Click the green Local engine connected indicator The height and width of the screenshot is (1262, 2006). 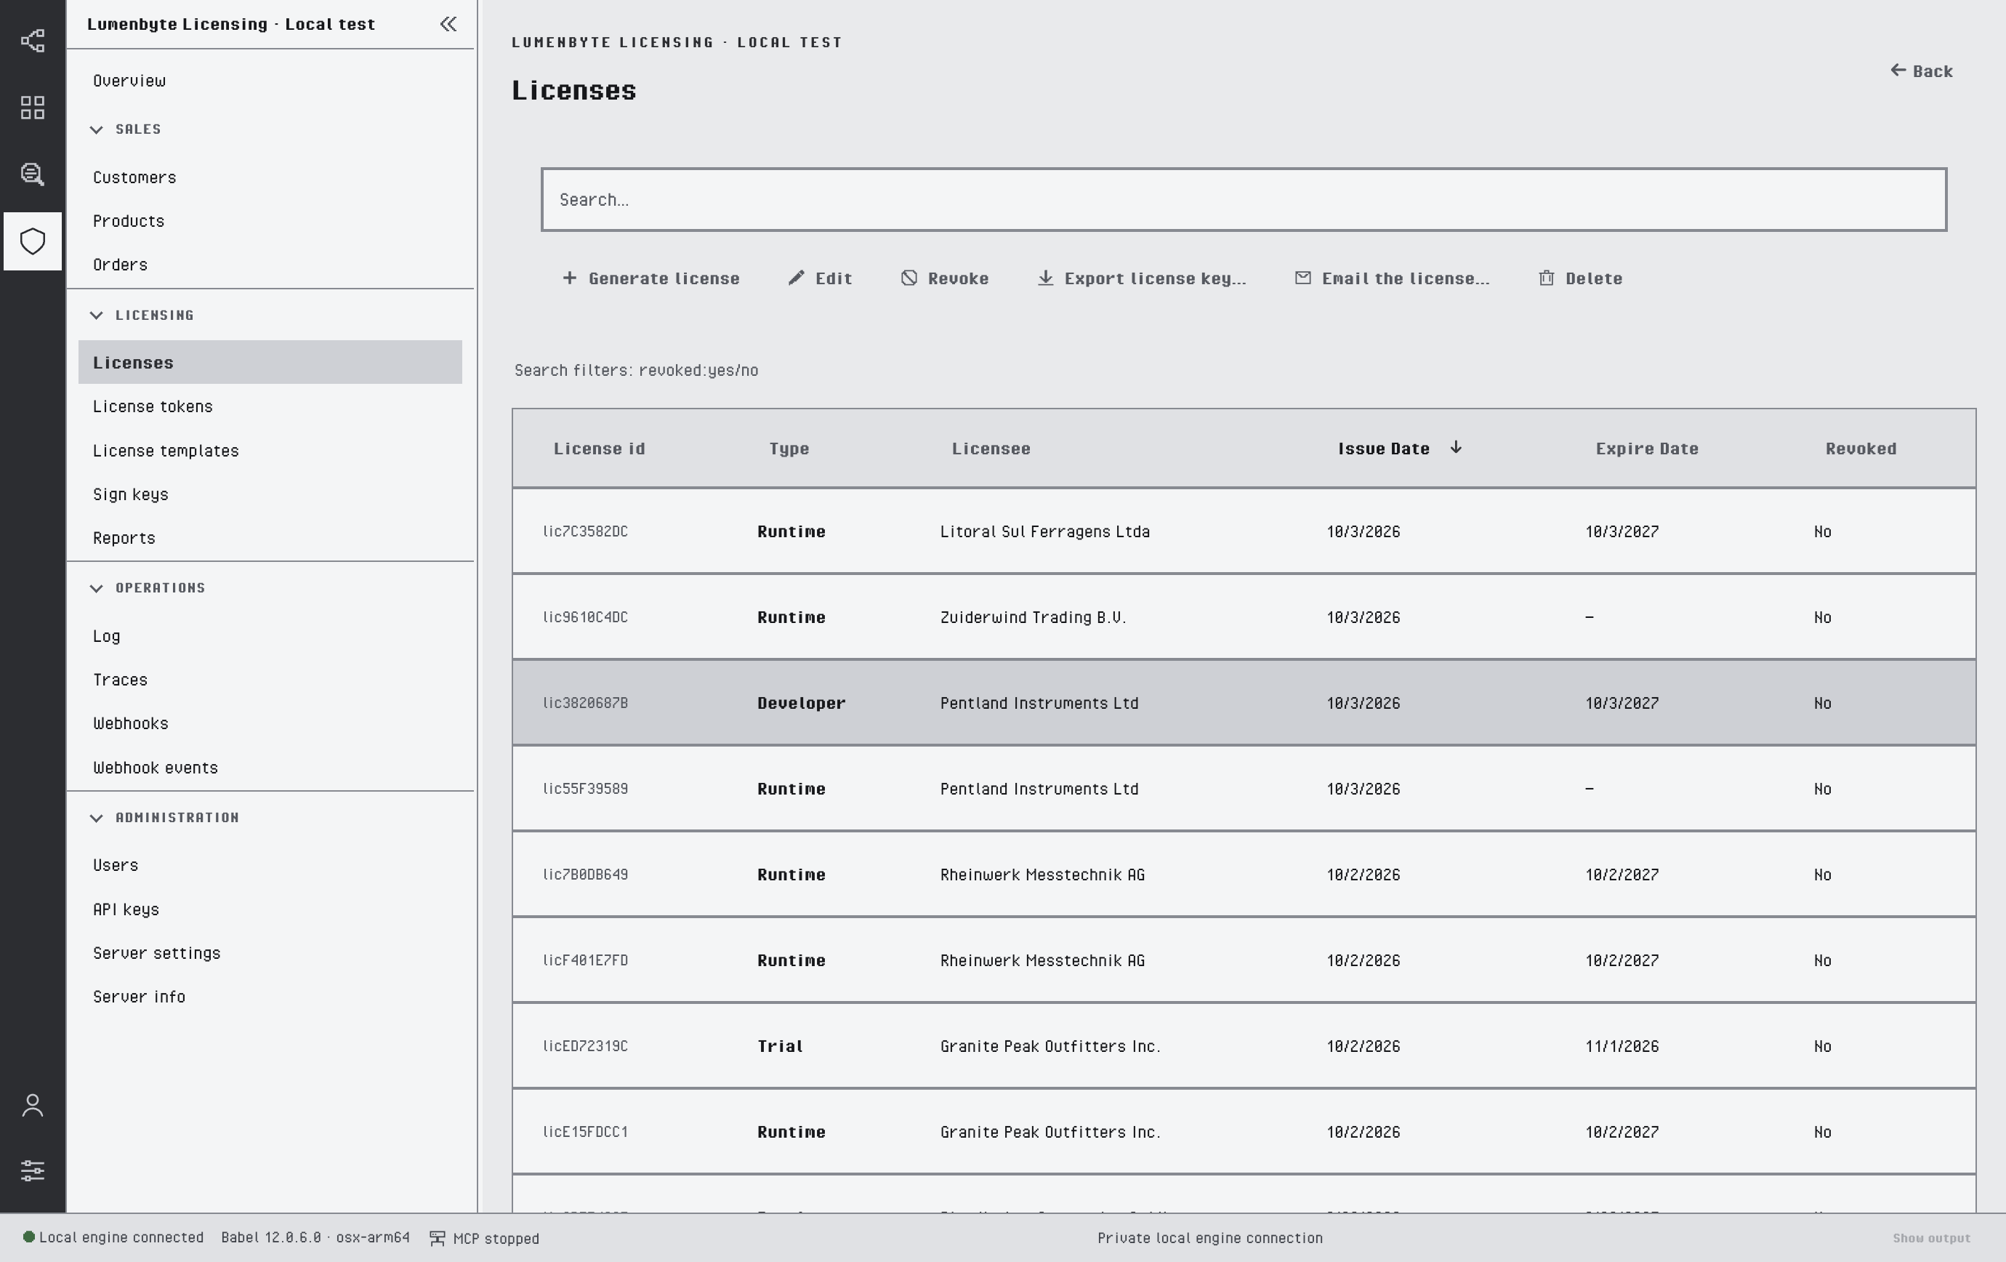pyautogui.click(x=29, y=1237)
